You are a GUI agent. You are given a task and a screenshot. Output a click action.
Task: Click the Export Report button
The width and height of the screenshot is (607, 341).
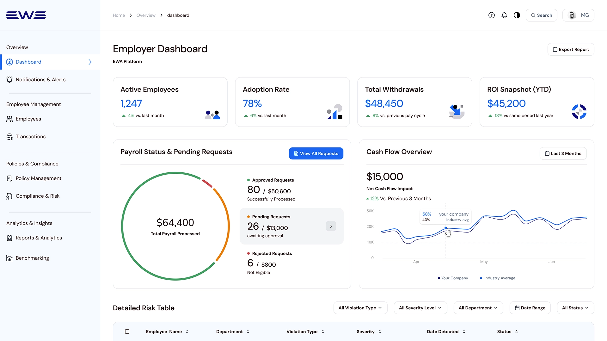pos(571,49)
